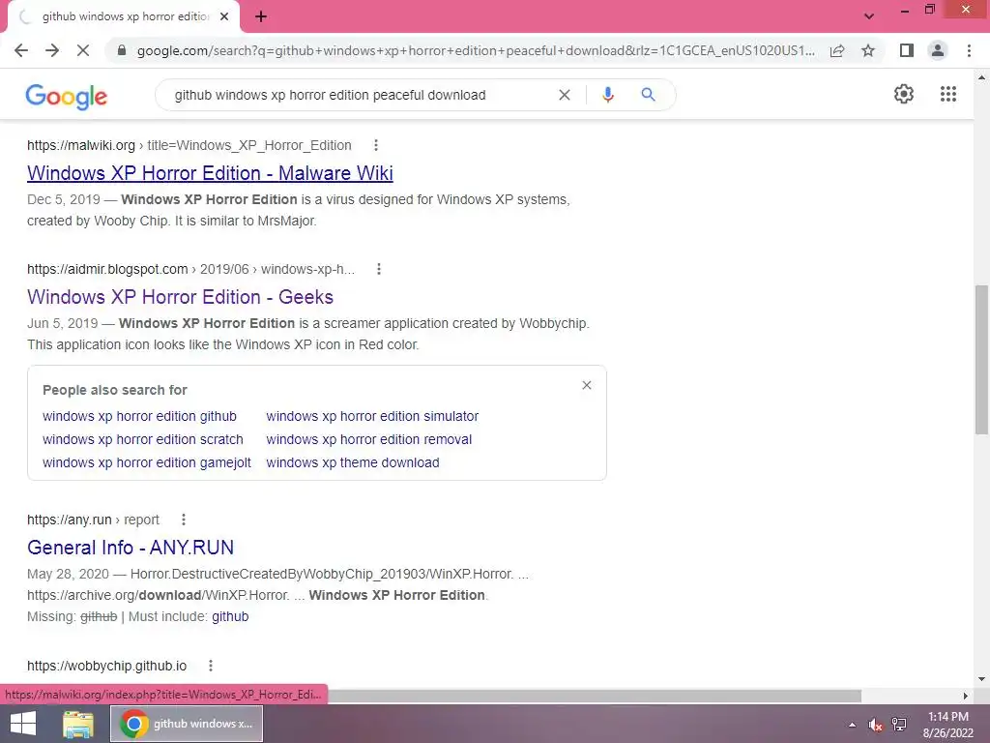Click the scroll up arrow

click(981, 77)
